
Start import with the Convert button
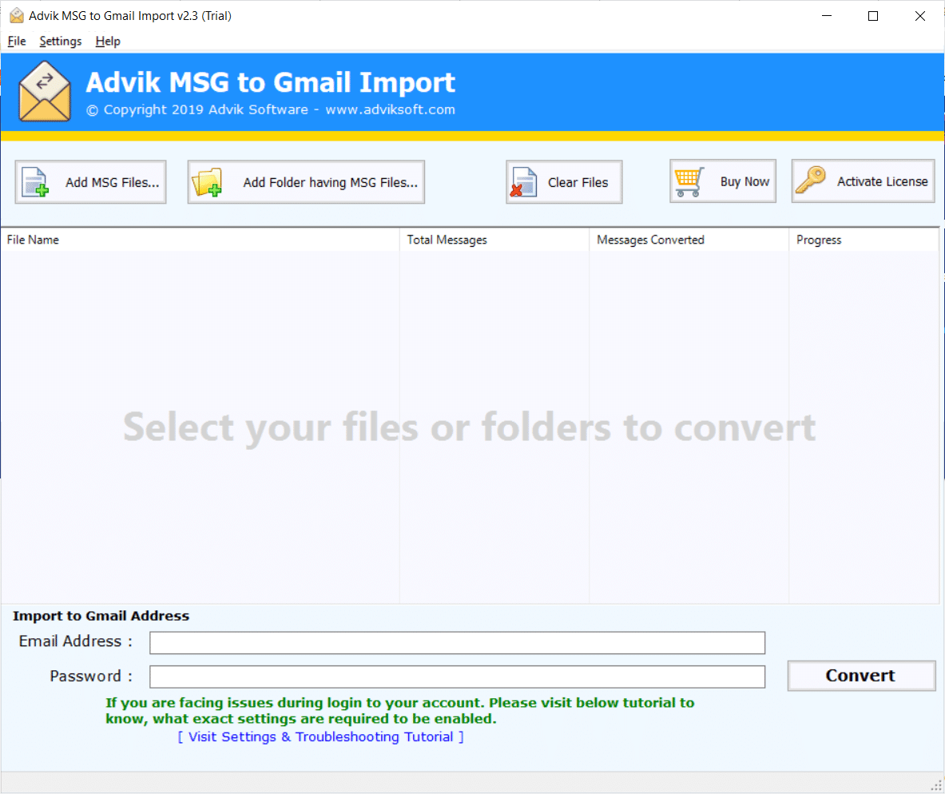pos(861,676)
